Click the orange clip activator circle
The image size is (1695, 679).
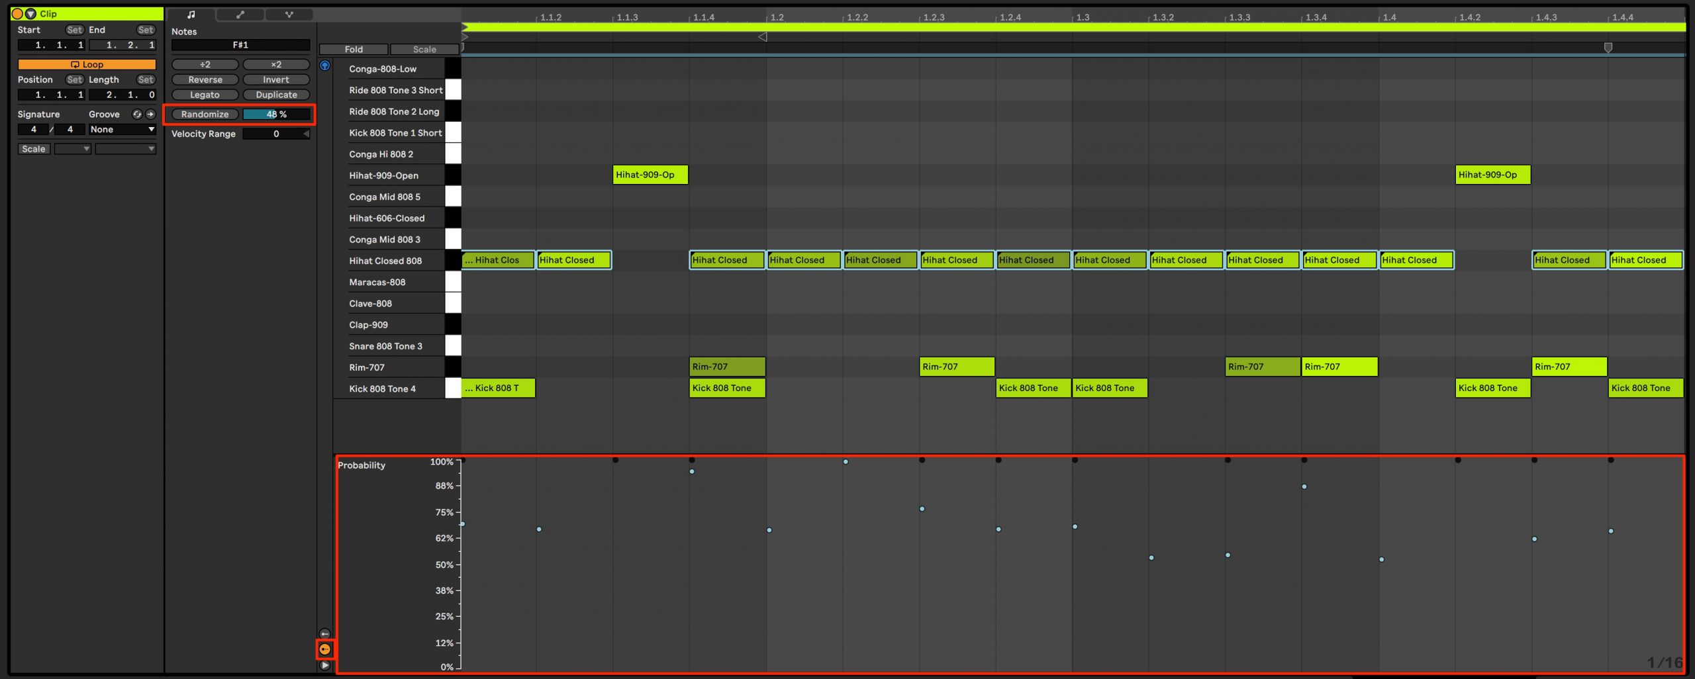(17, 13)
